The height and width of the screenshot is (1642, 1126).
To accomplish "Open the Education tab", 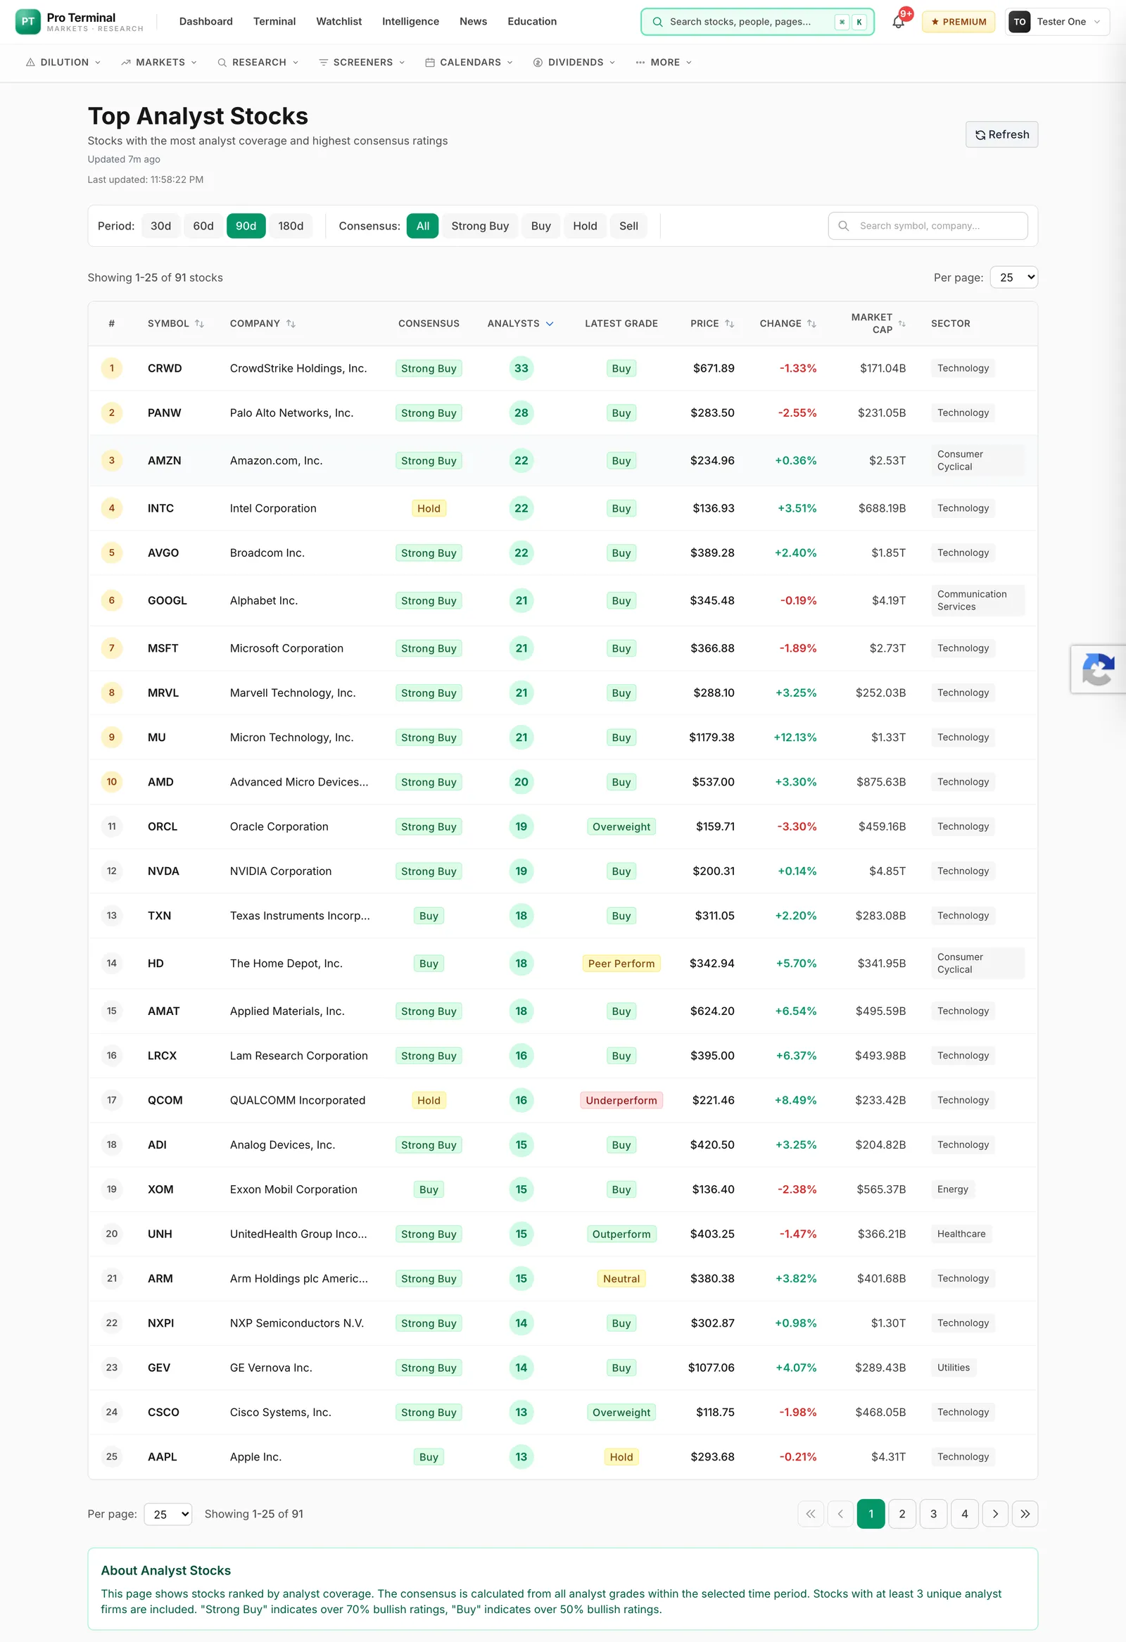I will point(532,22).
